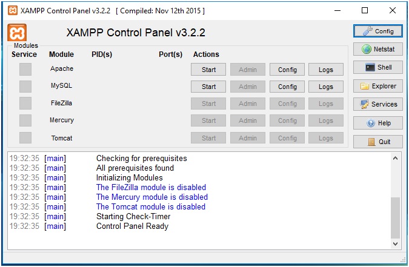Open Windows Services icon button
This screenshot has width=409, height=267.
pyautogui.click(x=378, y=104)
